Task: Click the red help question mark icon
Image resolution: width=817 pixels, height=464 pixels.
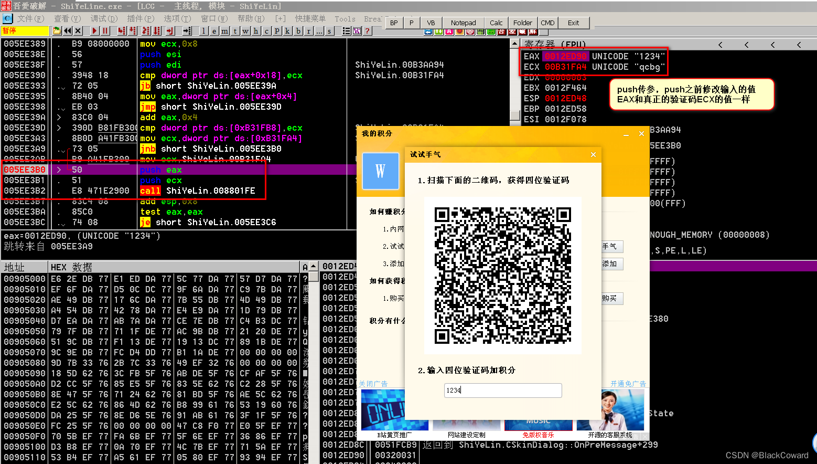Action: (x=367, y=31)
